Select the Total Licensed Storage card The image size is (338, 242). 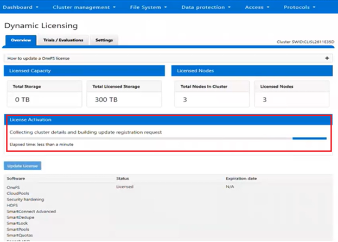pyautogui.click(x=124, y=95)
